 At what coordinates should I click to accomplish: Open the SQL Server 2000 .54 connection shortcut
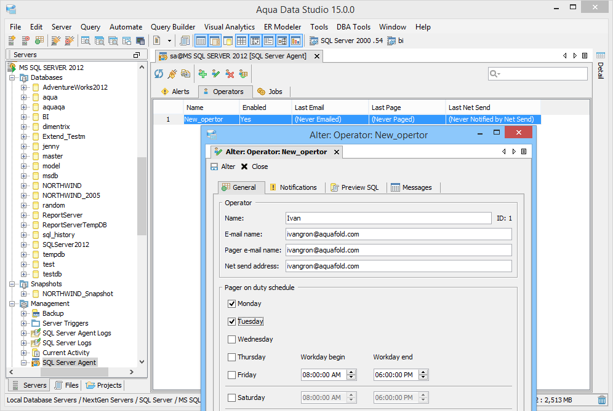[346, 41]
